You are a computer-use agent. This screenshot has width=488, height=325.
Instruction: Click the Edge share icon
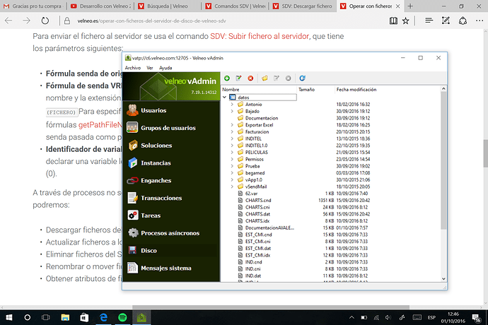pyautogui.click(x=463, y=20)
